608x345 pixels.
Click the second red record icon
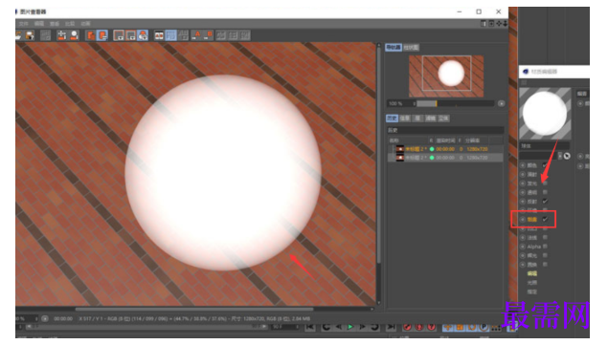[419, 327]
